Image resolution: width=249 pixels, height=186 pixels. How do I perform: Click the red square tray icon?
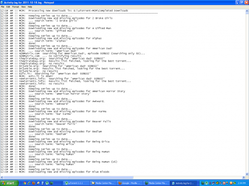(x=224, y=183)
